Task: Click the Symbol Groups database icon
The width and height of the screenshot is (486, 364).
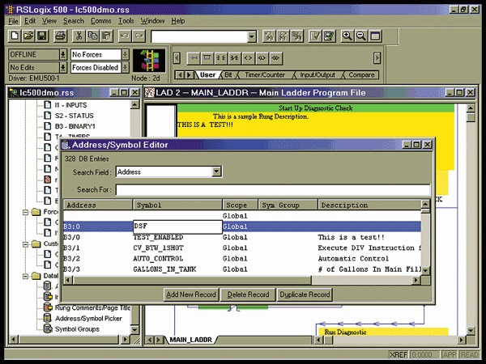Action: tap(46, 329)
